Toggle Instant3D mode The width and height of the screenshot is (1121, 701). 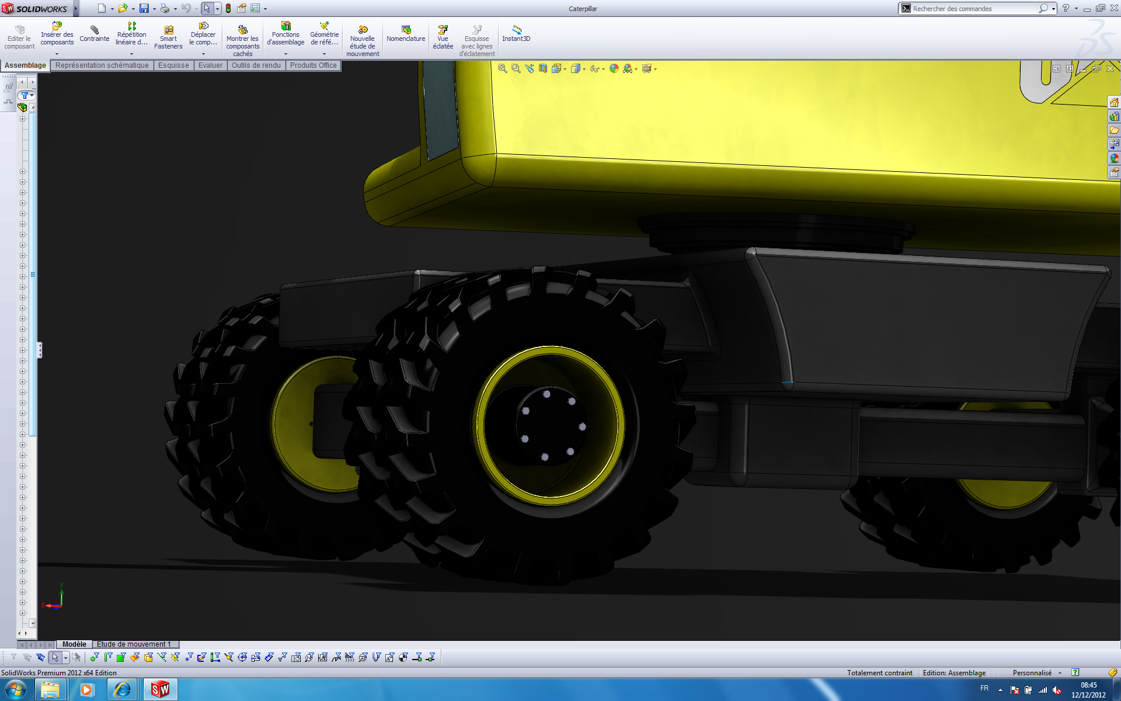click(x=516, y=34)
